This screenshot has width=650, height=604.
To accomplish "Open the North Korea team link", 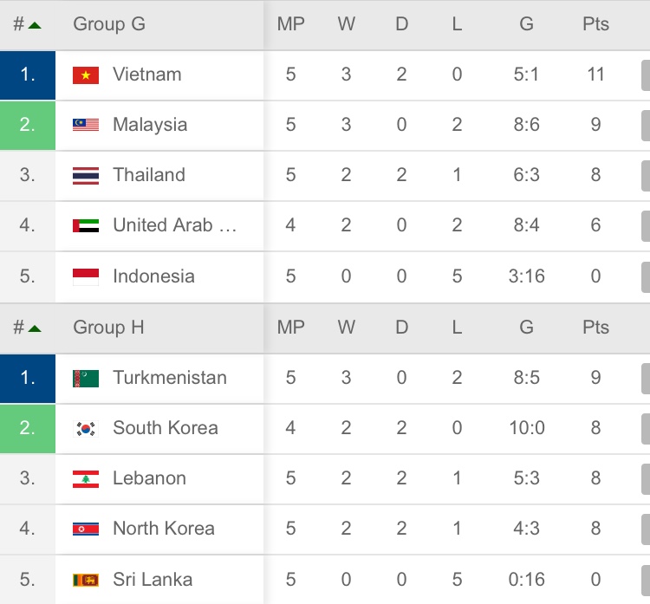I will coord(163,529).
